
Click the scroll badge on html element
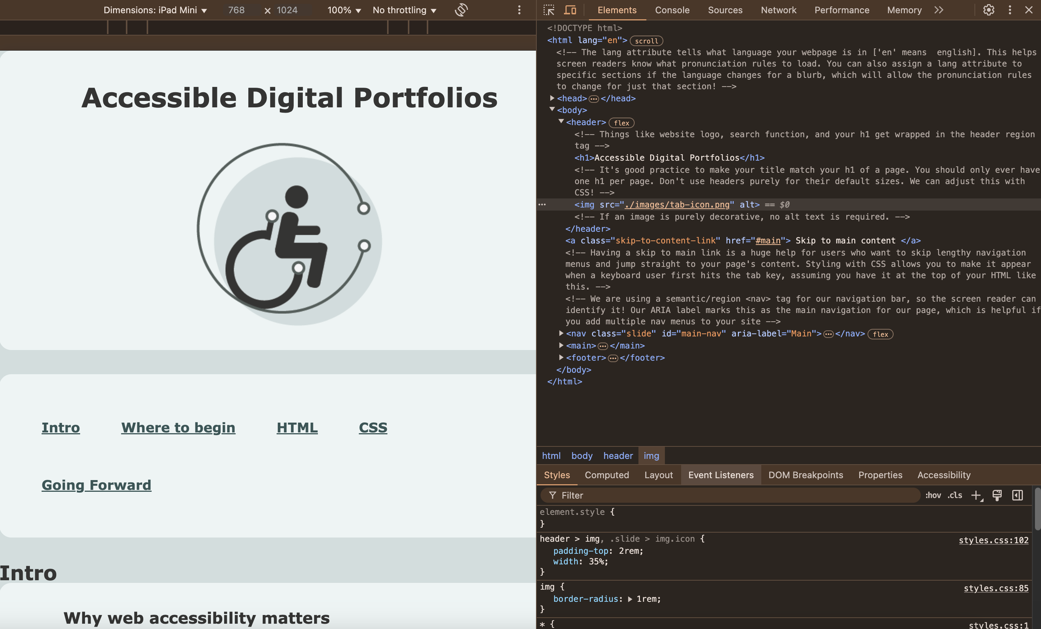[x=646, y=41]
